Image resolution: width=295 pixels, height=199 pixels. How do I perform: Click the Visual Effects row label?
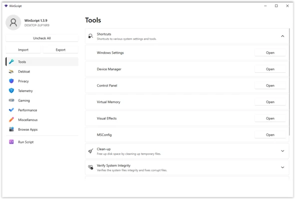pos(107,118)
